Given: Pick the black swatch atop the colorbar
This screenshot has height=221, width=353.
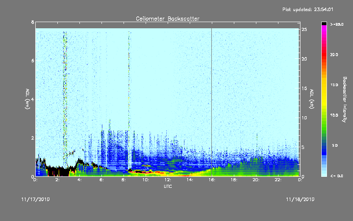Looking at the screenshot, I should coord(324,23).
